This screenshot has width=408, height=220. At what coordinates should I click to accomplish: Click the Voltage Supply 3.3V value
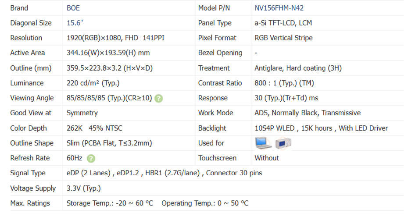click(83, 188)
